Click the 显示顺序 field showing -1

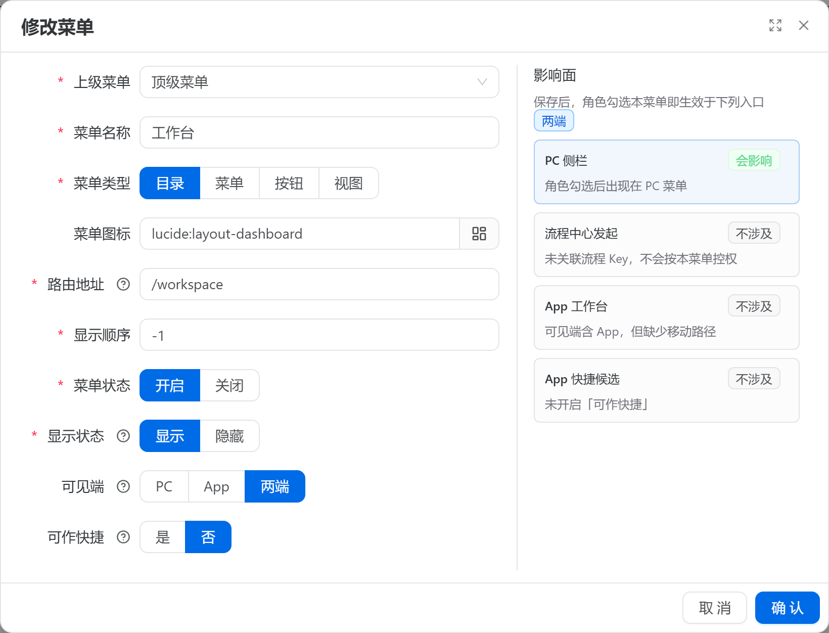319,335
